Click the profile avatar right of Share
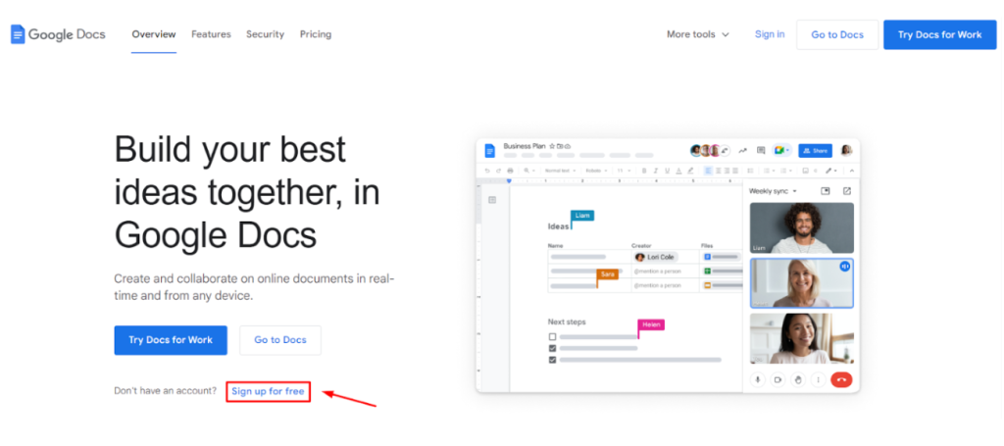 (x=846, y=150)
